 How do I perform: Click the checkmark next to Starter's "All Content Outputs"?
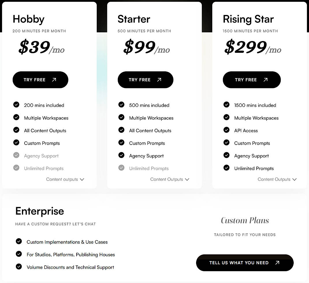pyautogui.click(x=121, y=130)
